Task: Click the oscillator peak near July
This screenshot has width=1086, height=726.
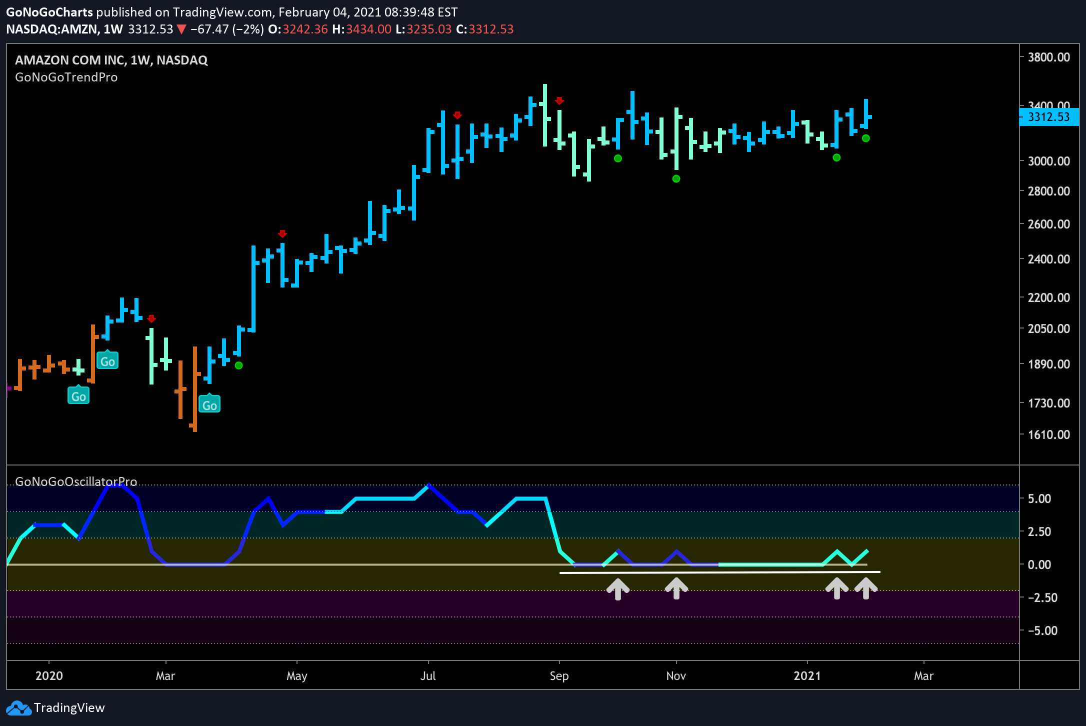Action: click(429, 485)
